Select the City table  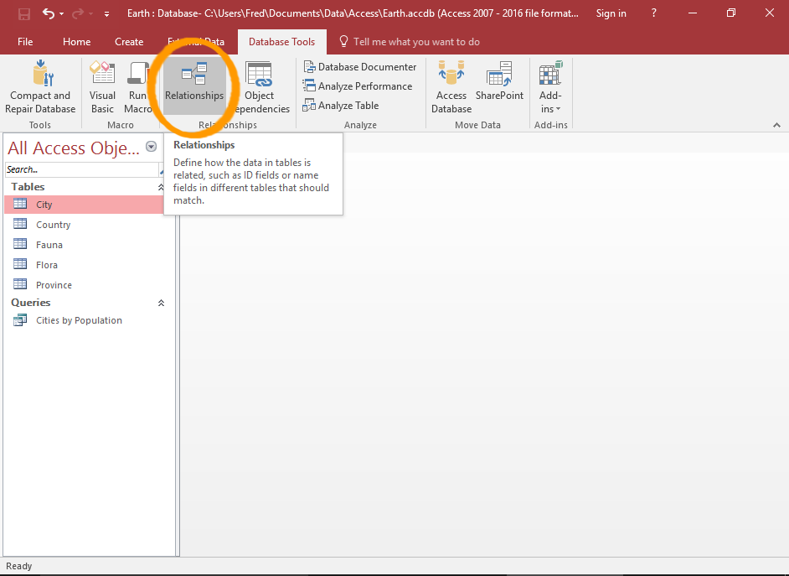(84, 205)
